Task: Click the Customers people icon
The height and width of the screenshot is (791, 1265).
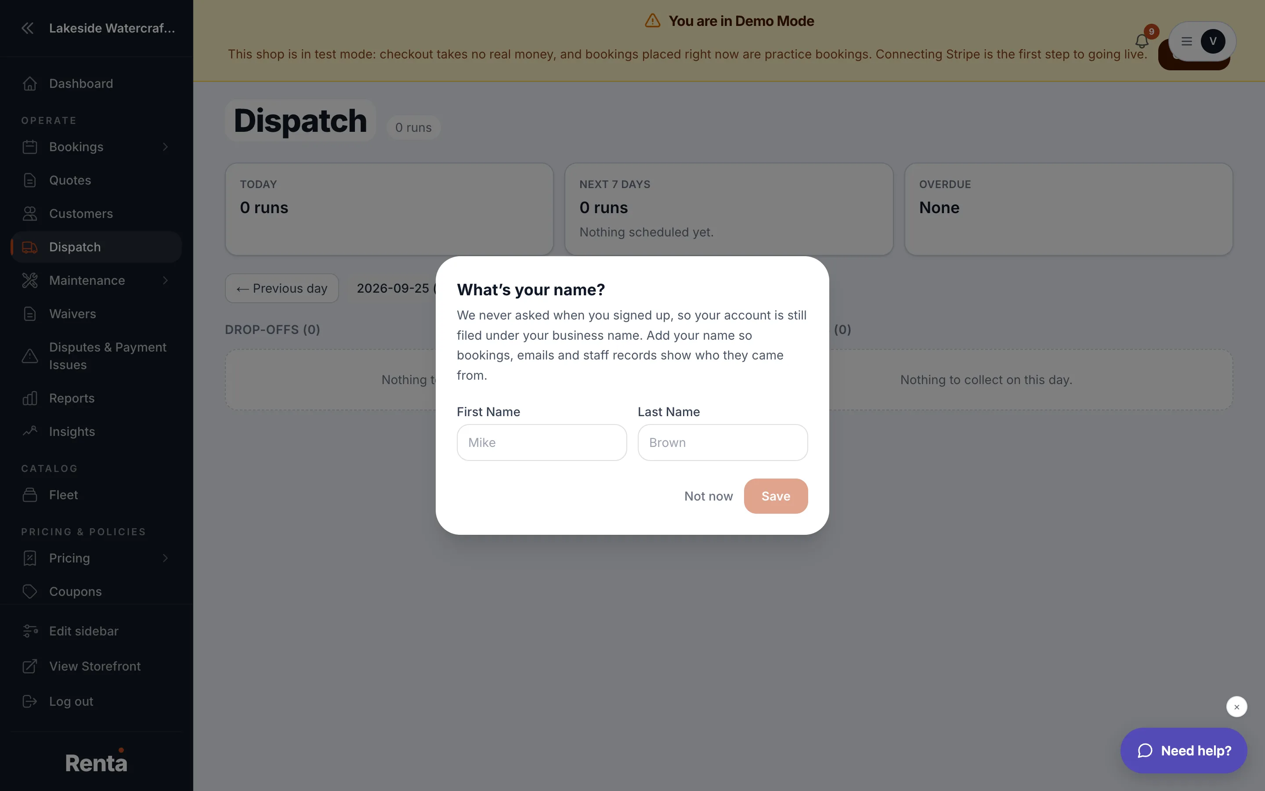Action: tap(30, 214)
